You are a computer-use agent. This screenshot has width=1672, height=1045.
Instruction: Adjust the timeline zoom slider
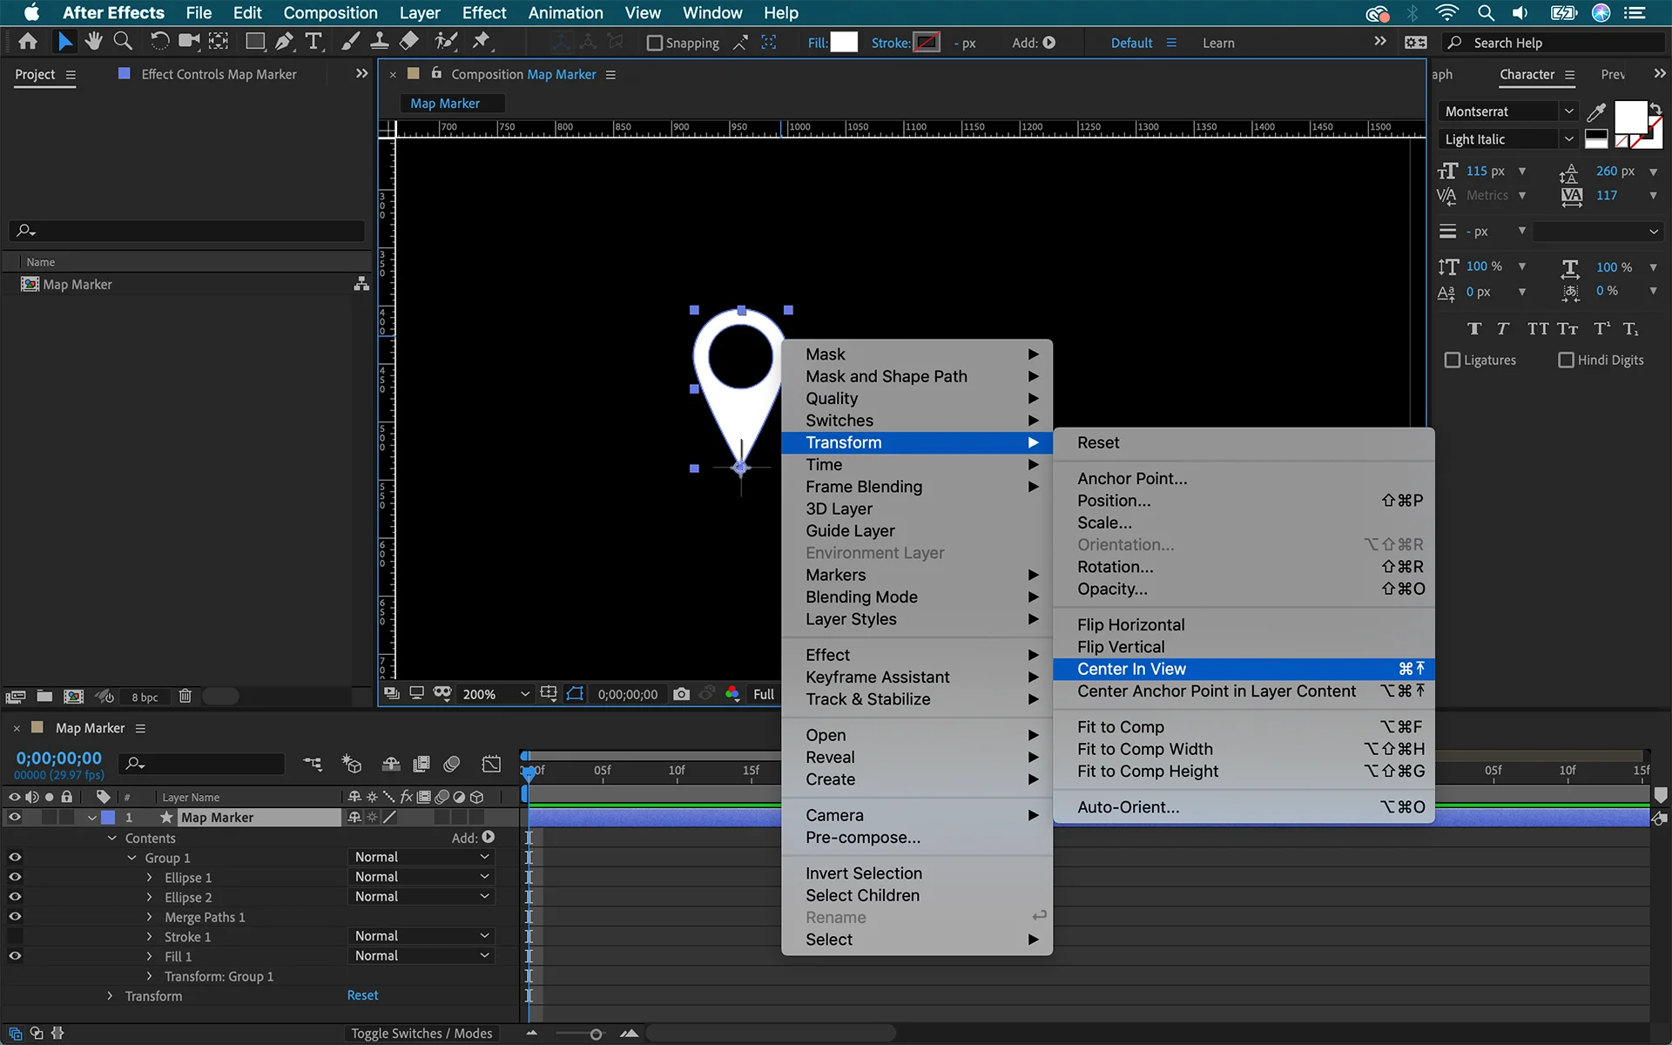596,1035
